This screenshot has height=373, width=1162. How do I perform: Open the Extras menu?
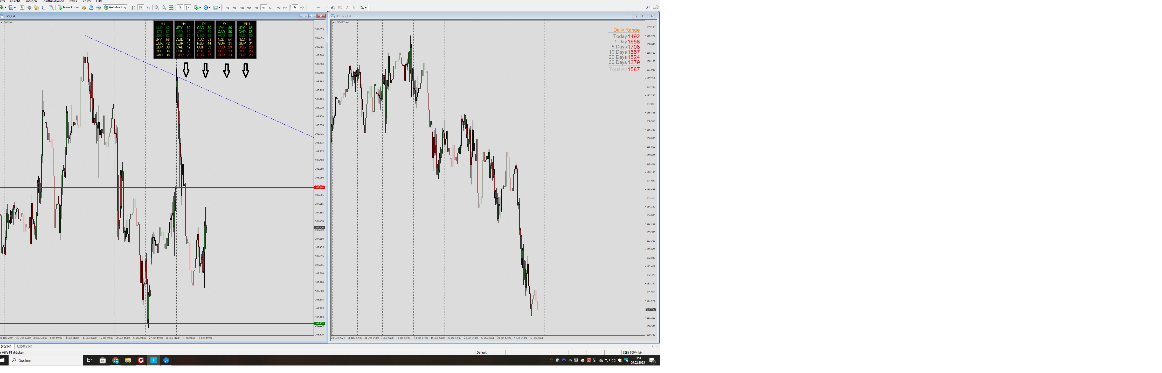click(73, 1)
